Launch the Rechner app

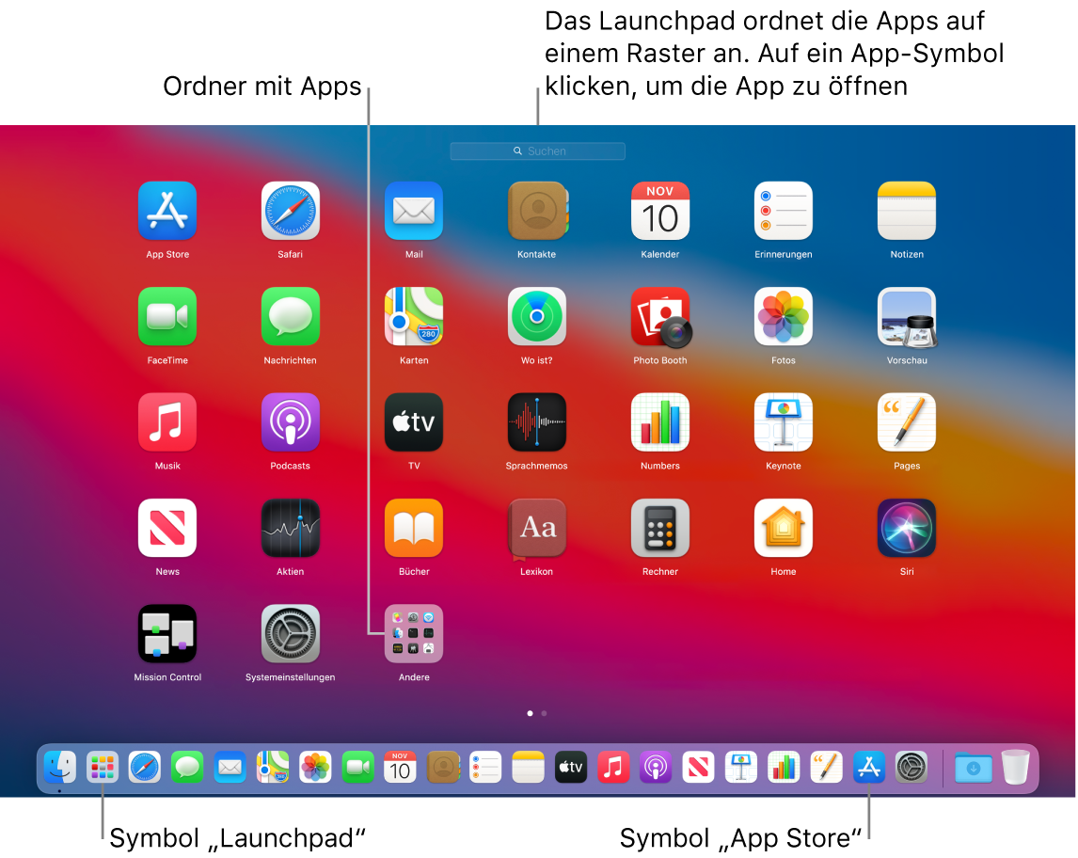point(659,528)
